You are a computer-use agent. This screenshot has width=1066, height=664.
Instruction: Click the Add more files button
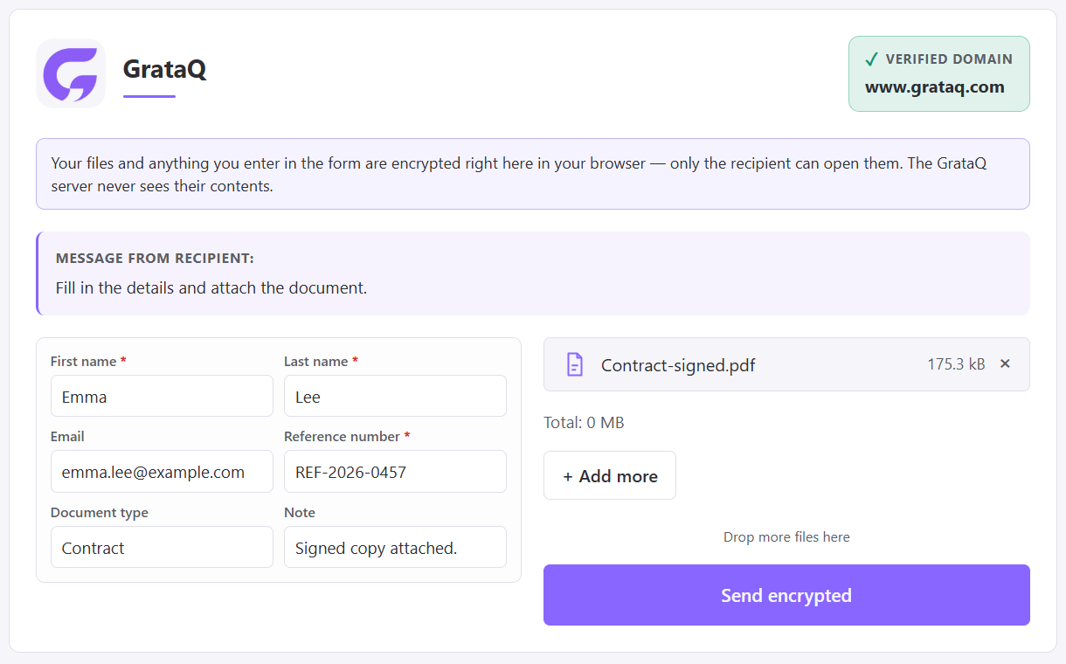610,475
